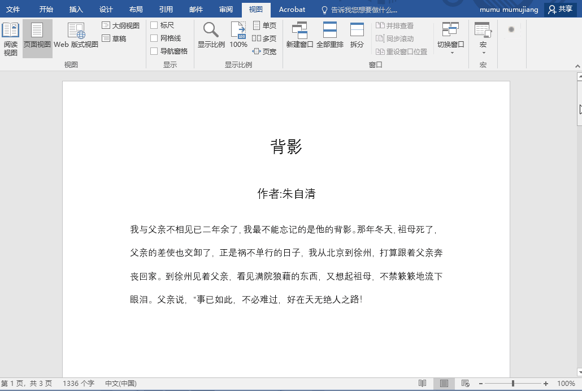The image size is (582, 391).
Task: Open the Layout (布局) tab
Action: (136, 9)
